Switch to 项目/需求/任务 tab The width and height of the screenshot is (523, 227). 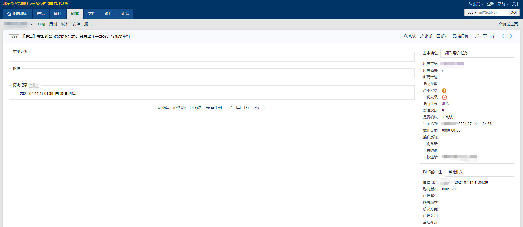(x=456, y=53)
